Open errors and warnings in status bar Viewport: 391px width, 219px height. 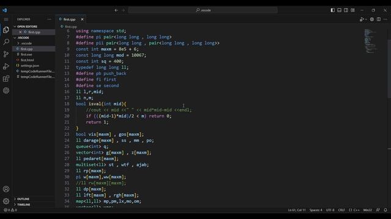pos(10,210)
